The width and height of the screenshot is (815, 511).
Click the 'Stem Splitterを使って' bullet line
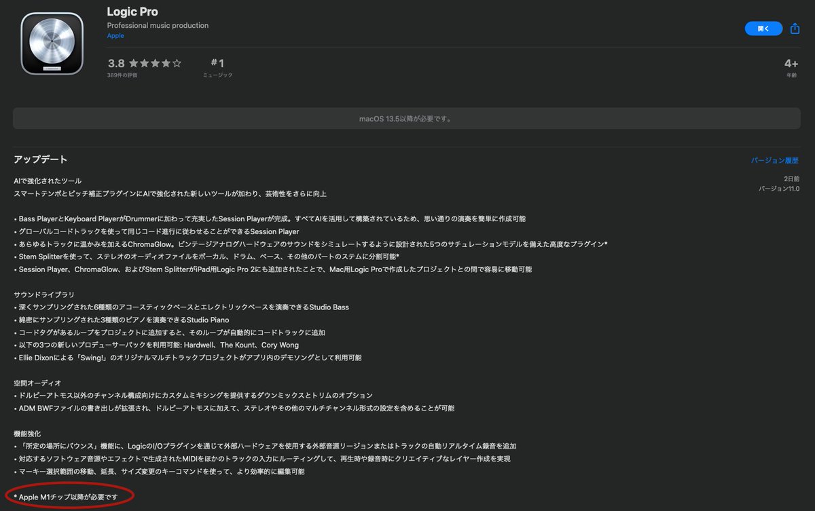point(206,257)
